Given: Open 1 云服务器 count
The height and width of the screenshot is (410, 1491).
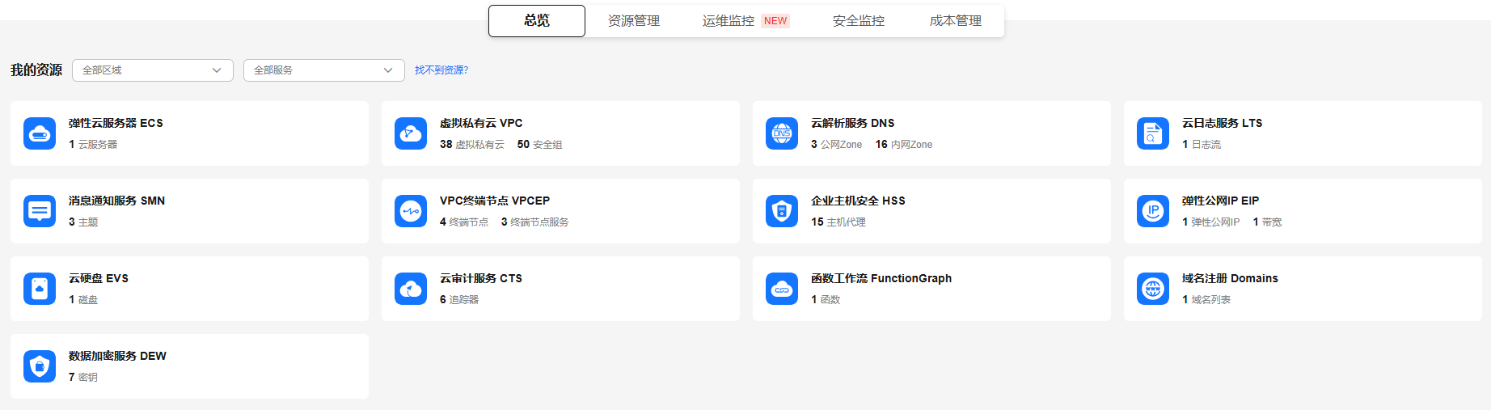Looking at the screenshot, I should [x=93, y=145].
